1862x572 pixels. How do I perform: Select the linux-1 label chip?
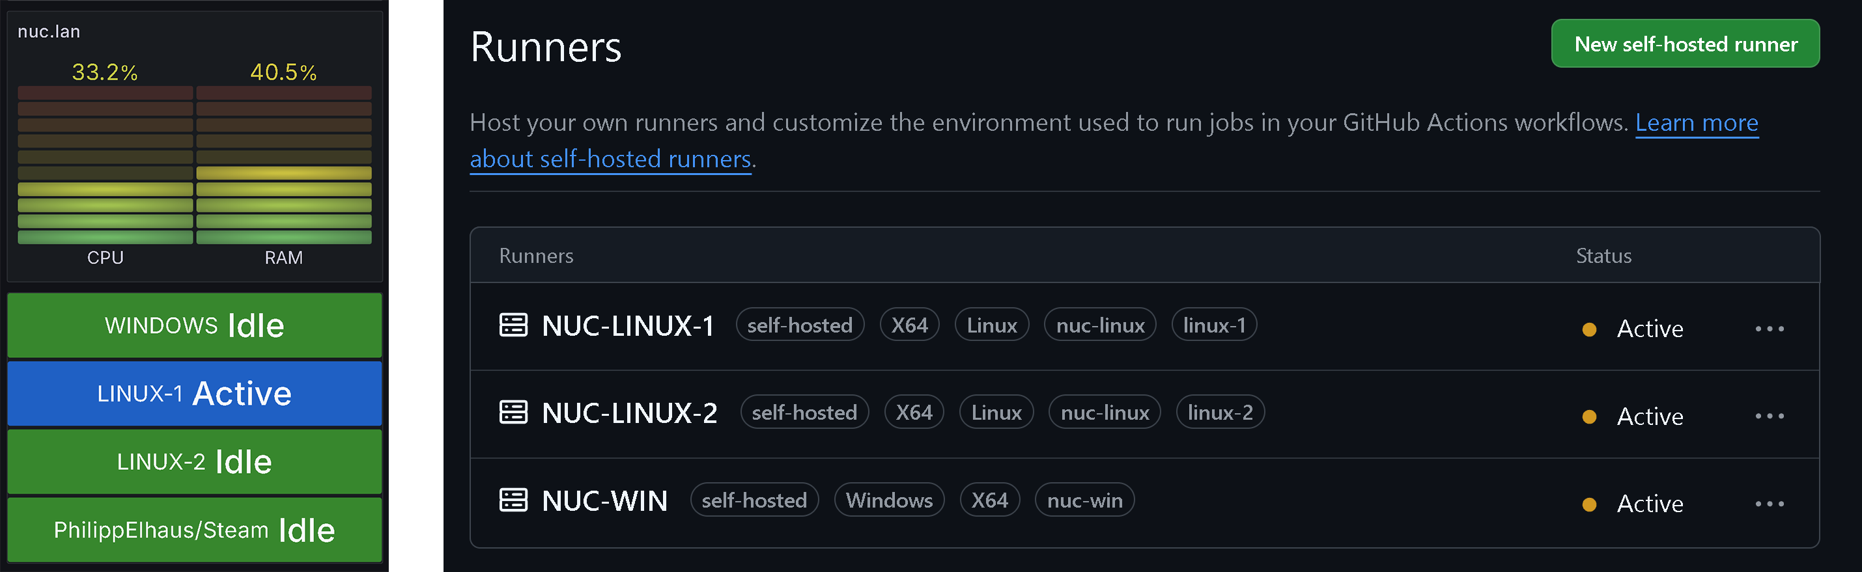click(1215, 325)
